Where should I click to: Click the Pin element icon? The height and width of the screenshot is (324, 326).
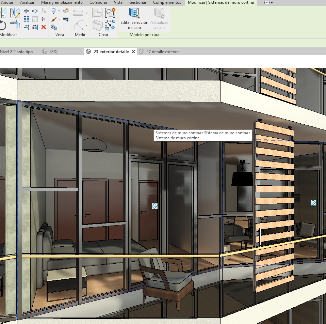pos(44,19)
